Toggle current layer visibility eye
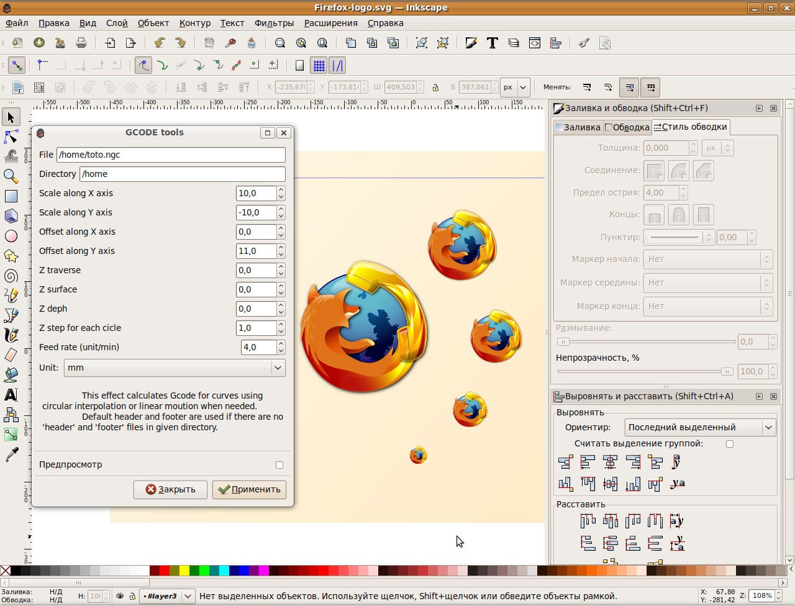Image resolution: width=795 pixels, height=606 pixels. 120,596
